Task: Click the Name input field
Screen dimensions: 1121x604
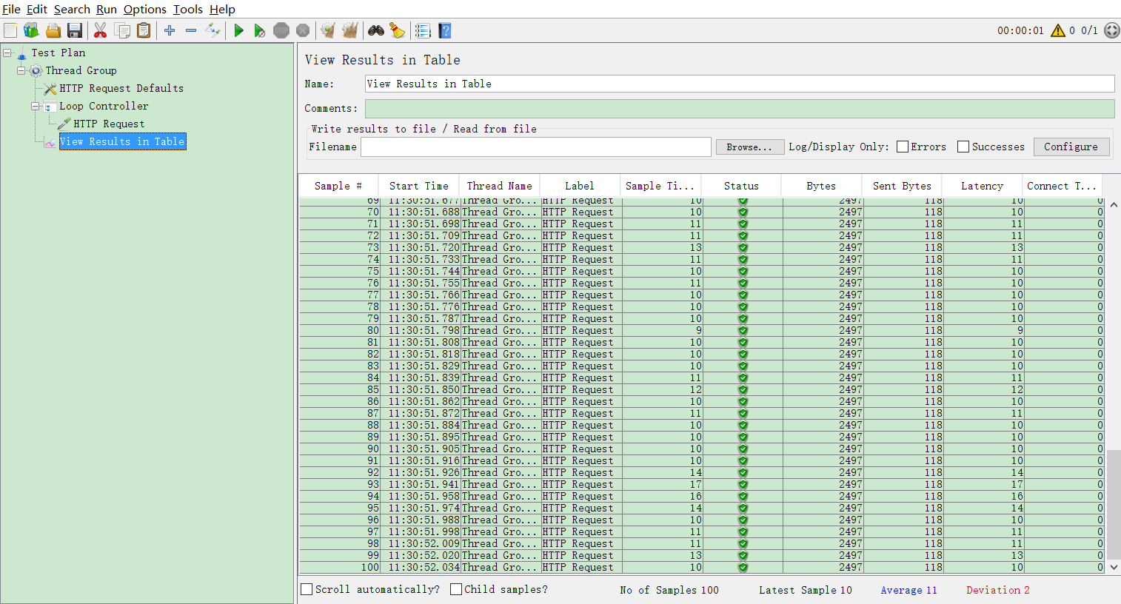Action: coord(740,84)
